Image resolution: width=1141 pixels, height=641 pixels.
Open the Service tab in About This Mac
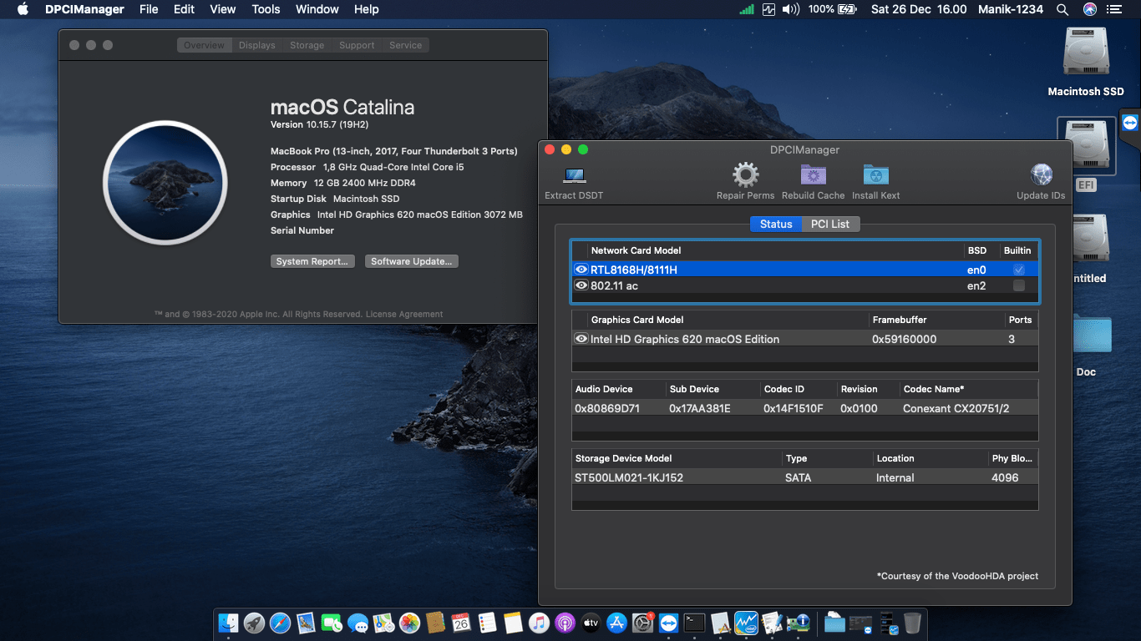pyautogui.click(x=405, y=45)
